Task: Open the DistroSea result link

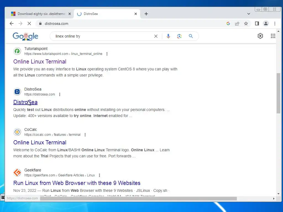Action: click(x=25, y=102)
